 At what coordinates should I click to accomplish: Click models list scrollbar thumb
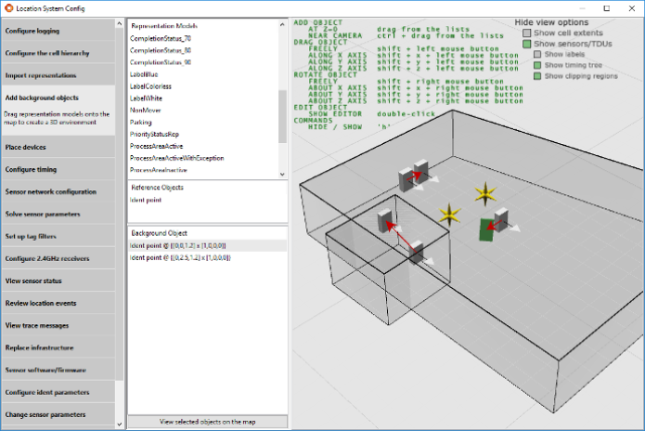click(x=282, y=116)
